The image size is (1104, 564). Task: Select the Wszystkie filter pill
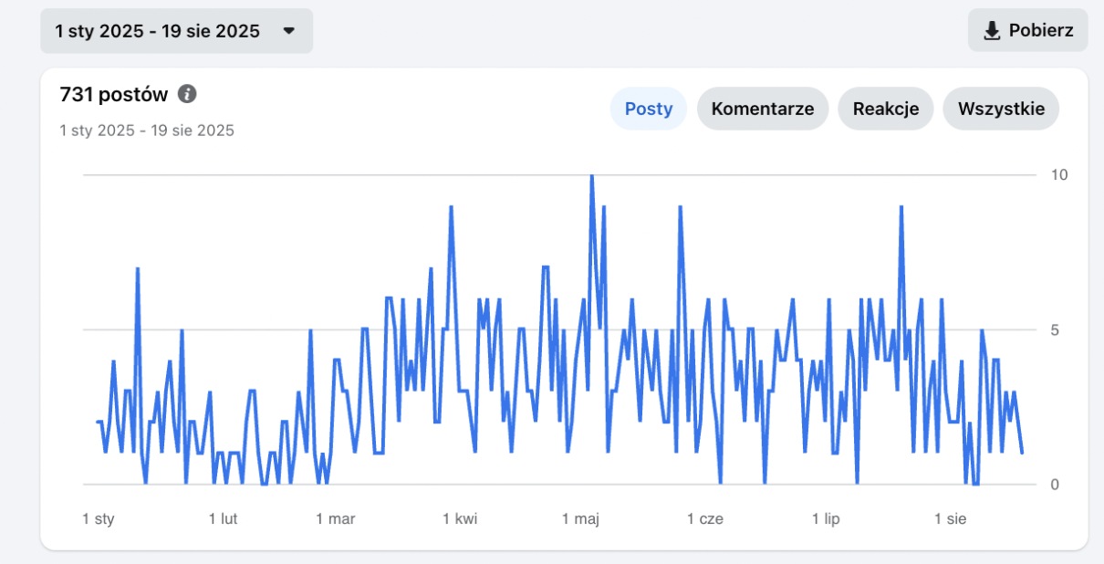1000,109
